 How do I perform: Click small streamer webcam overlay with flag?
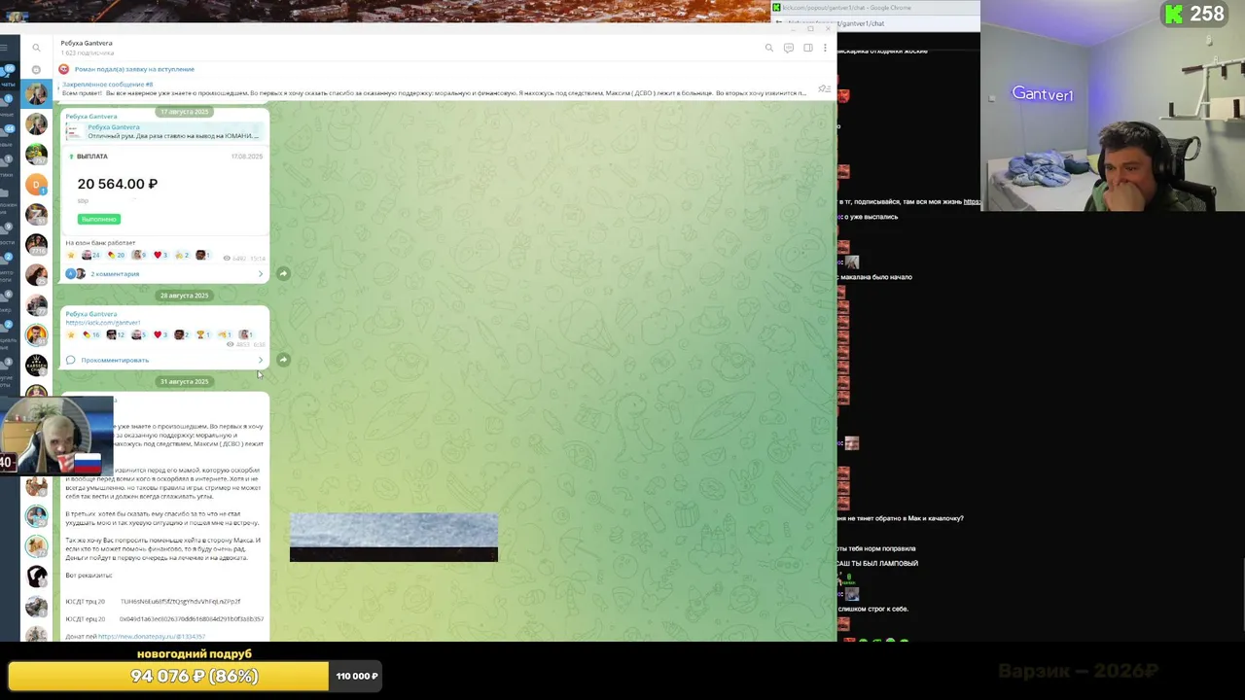(56, 435)
